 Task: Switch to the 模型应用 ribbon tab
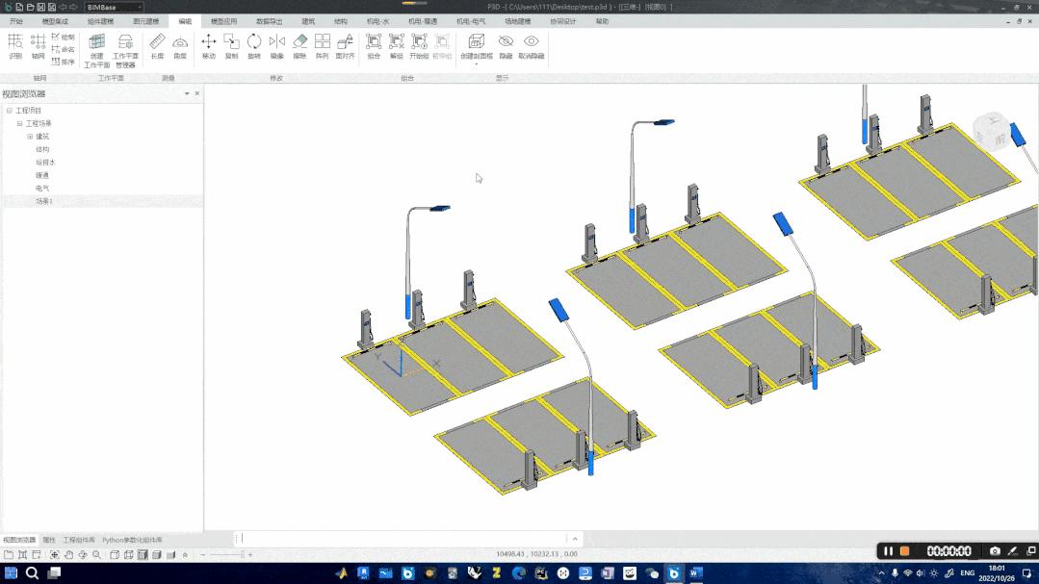pos(223,21)
